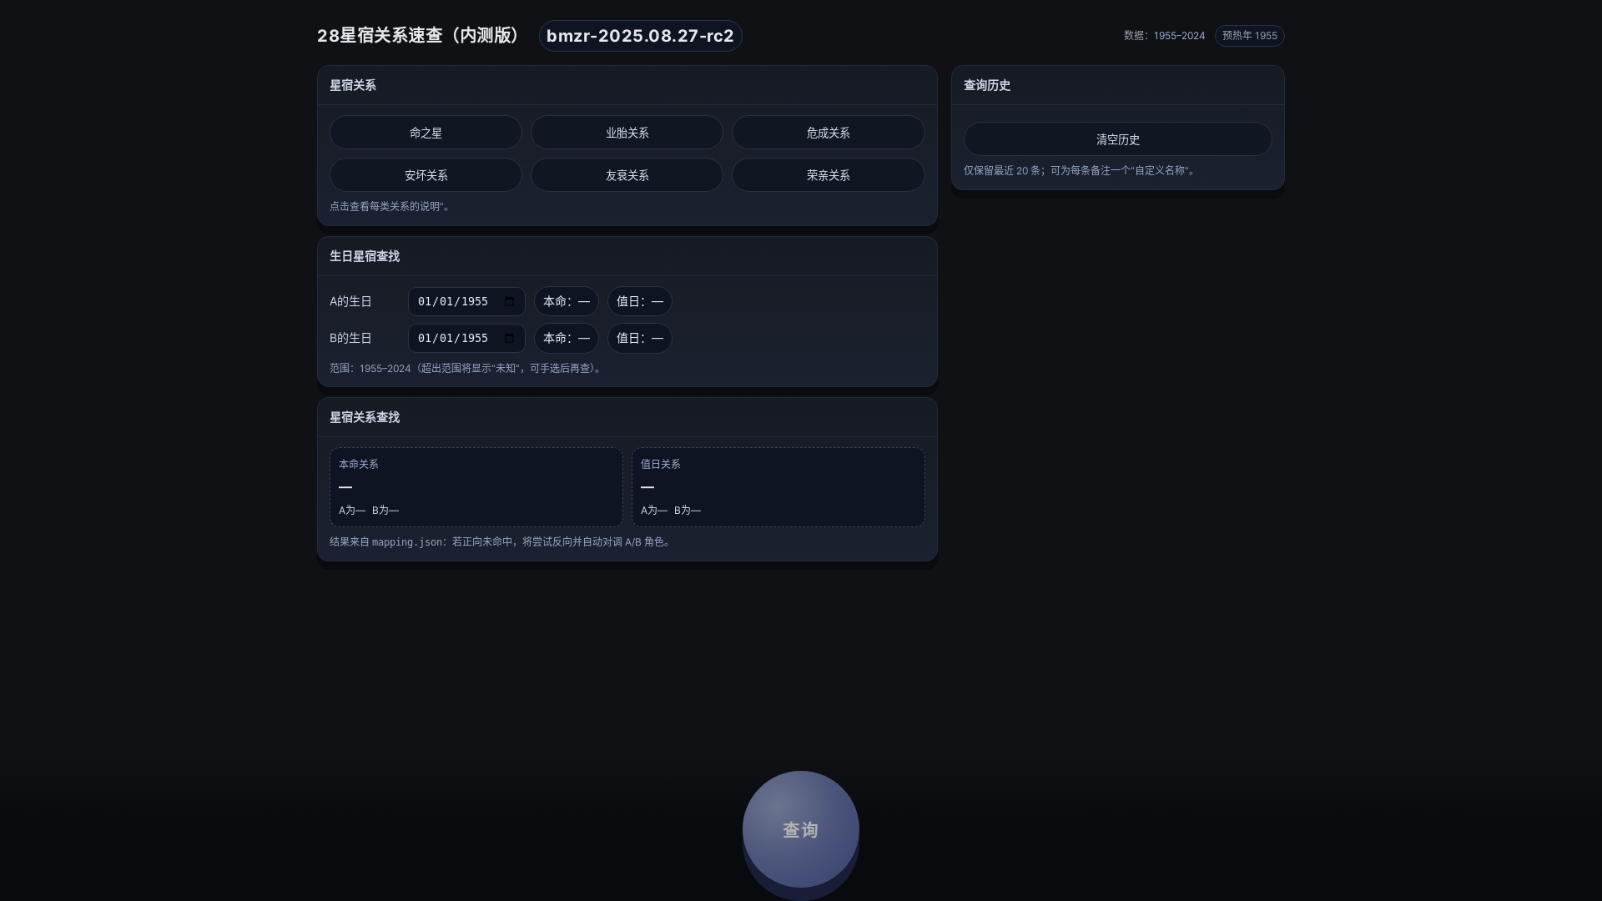This screenshot has height=901, width=1602.
Task: Open the 荣亲关系 explanation
Action: 828,175
